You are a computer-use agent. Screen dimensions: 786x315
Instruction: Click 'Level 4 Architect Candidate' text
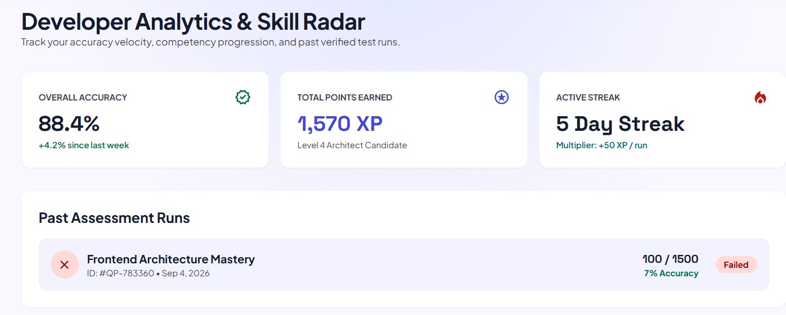[352, 145]
